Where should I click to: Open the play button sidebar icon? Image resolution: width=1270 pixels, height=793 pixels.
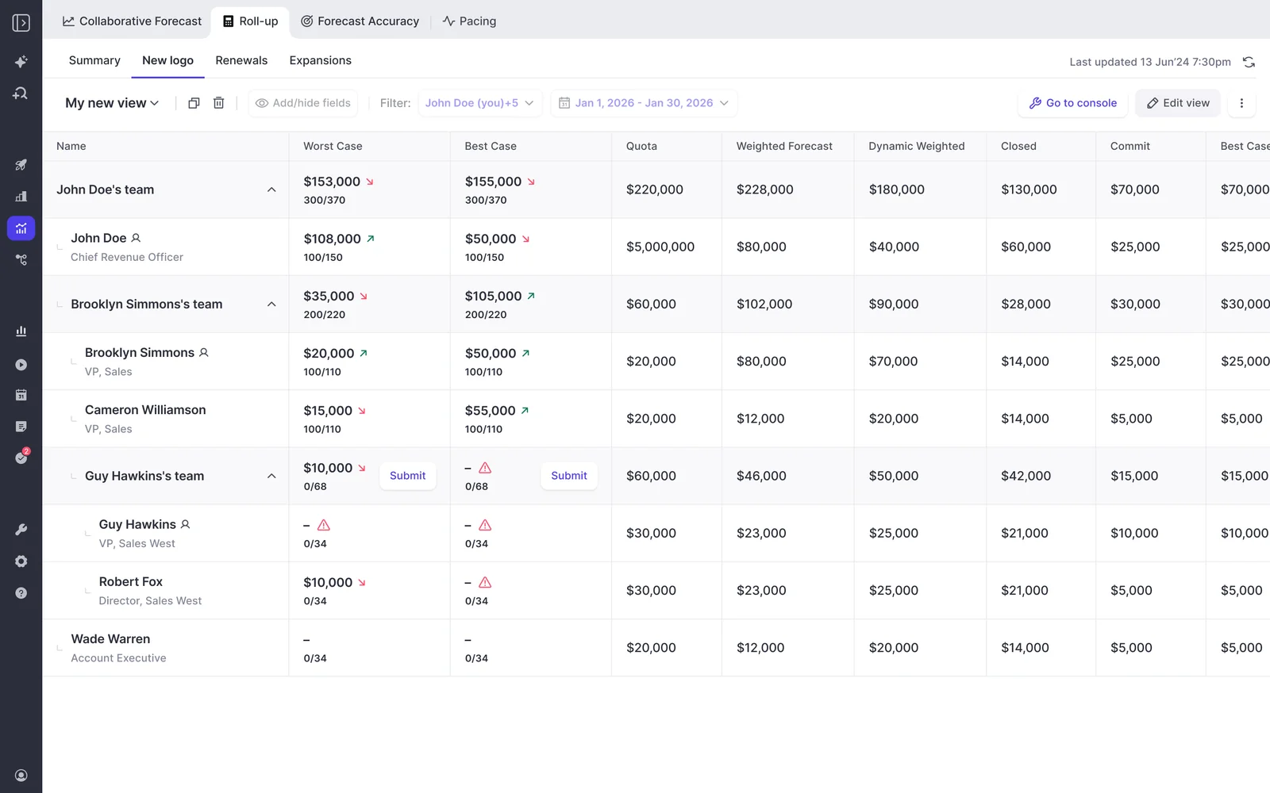21,365
